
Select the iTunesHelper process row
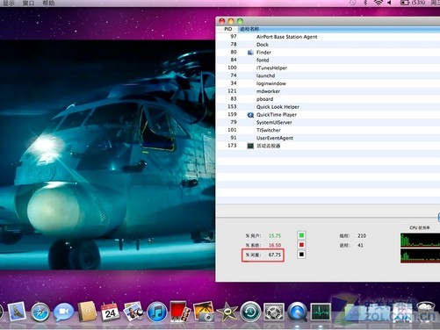click(x=328, y=68)
